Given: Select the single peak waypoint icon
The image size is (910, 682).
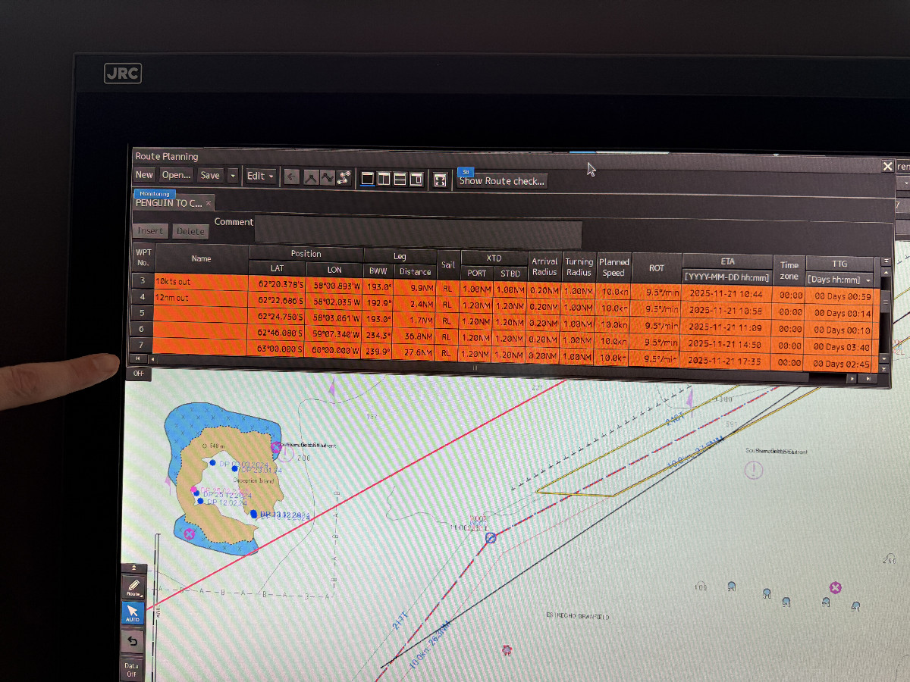Looking at the screenshot, I should [310, 178].
